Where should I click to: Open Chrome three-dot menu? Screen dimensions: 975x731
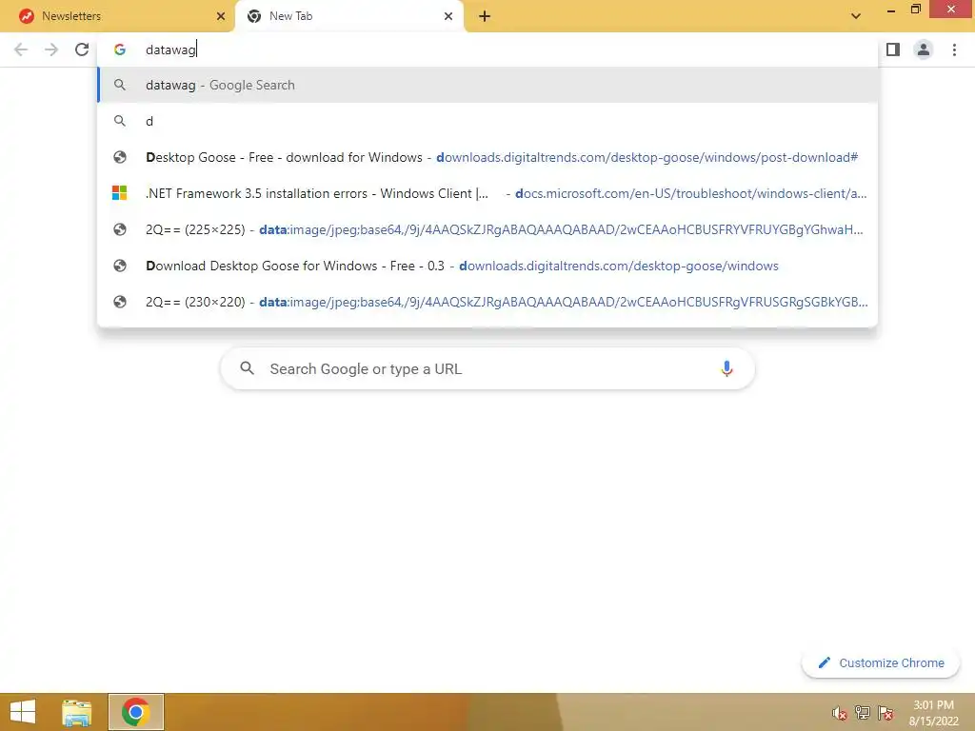pyautogui.click(x=954, y=49)
